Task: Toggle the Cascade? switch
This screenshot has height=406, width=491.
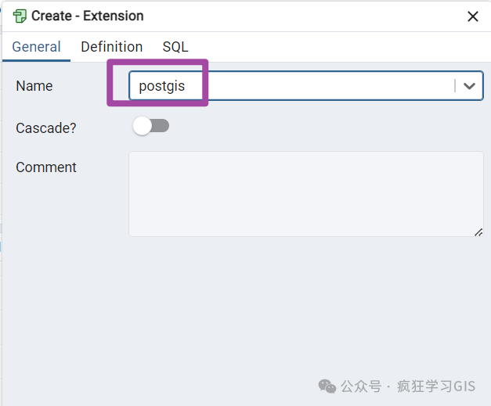Action: click(151, 126)
